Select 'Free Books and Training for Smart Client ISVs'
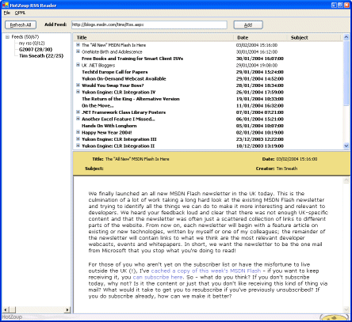The height and width of the screenshot is (322, 352). tap(132, 59)
